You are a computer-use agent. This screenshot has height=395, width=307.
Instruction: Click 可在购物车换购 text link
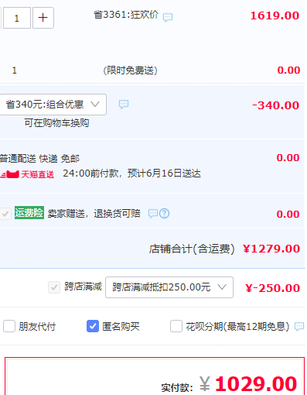(56, 123)
